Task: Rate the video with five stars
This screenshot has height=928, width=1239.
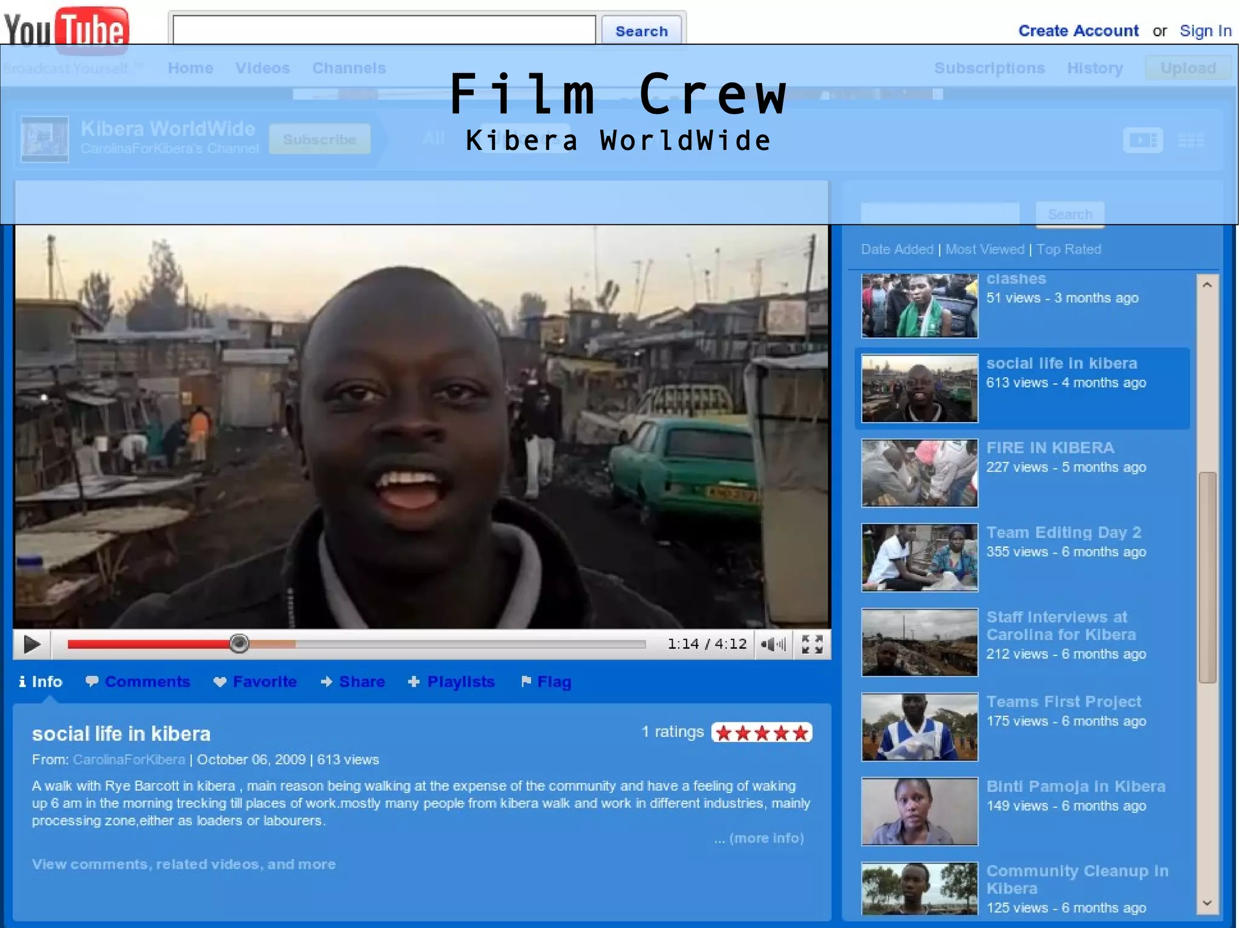Action: [762, 733]
